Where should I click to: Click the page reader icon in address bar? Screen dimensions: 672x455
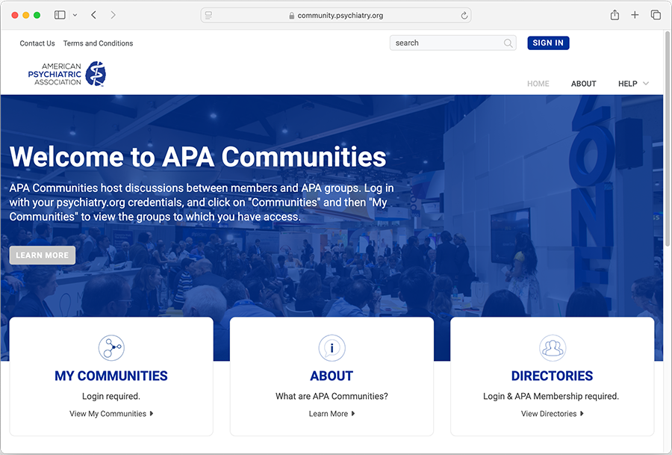pos(209,16)
